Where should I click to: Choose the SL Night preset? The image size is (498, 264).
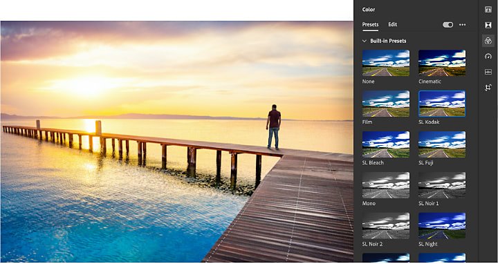(442, 225)
